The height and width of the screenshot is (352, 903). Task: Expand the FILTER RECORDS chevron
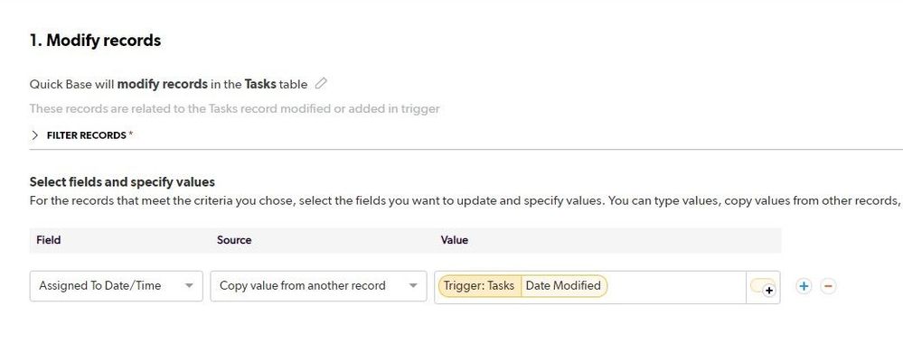click(x=35, y=135)
